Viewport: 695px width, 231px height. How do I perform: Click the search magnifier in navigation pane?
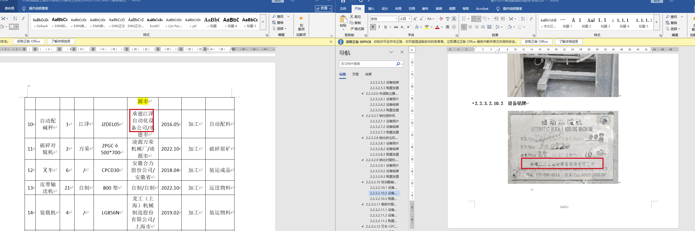(398, 64)
